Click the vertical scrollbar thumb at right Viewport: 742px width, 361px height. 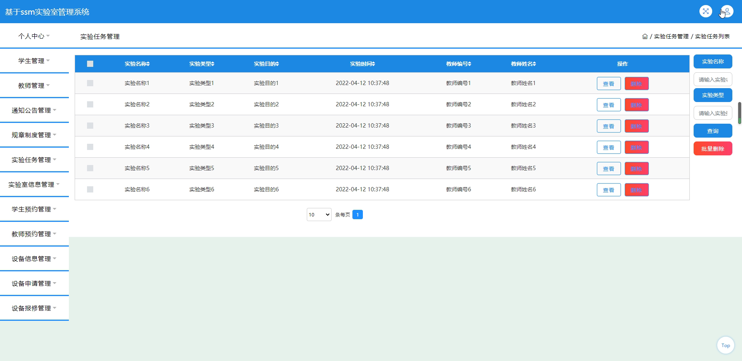(x=740, y=113)
